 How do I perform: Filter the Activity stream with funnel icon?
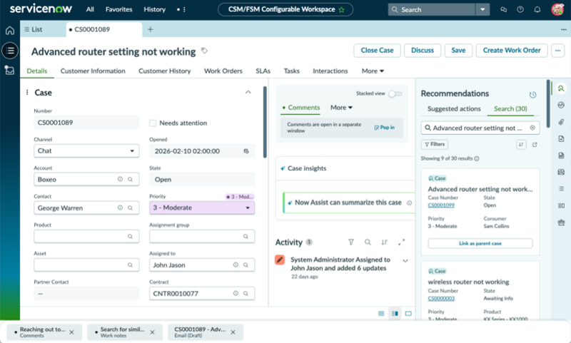tap(351, 242)
